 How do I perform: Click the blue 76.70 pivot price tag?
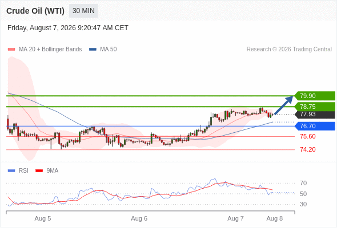[315, 126]
